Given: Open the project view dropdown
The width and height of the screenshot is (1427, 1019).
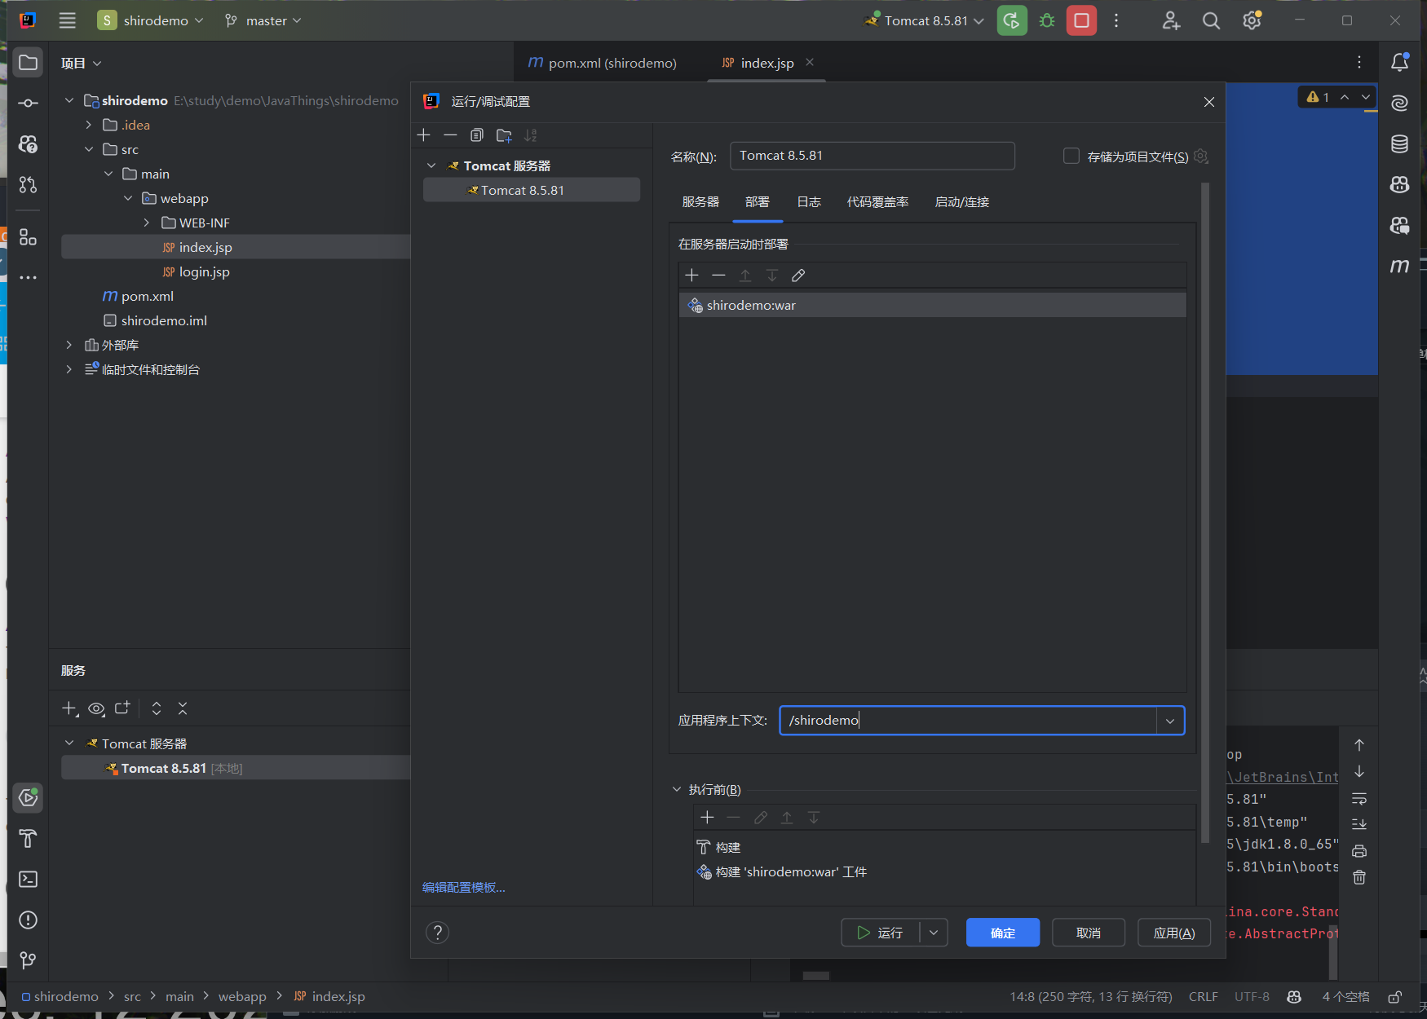Looking at the screenshot, I should point(81,63).
